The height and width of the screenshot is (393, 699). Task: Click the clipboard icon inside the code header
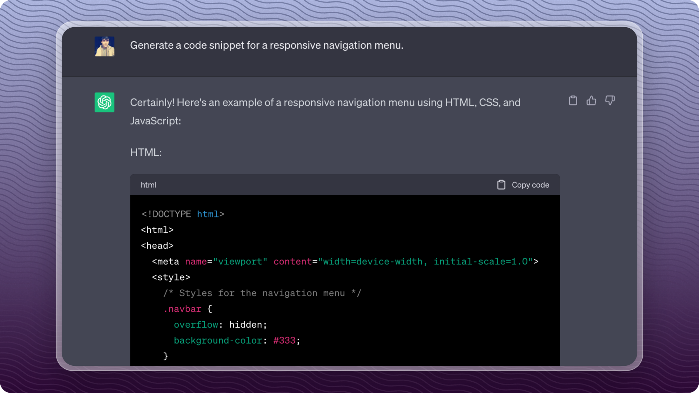pyautogui.click(x=501, y=184)
